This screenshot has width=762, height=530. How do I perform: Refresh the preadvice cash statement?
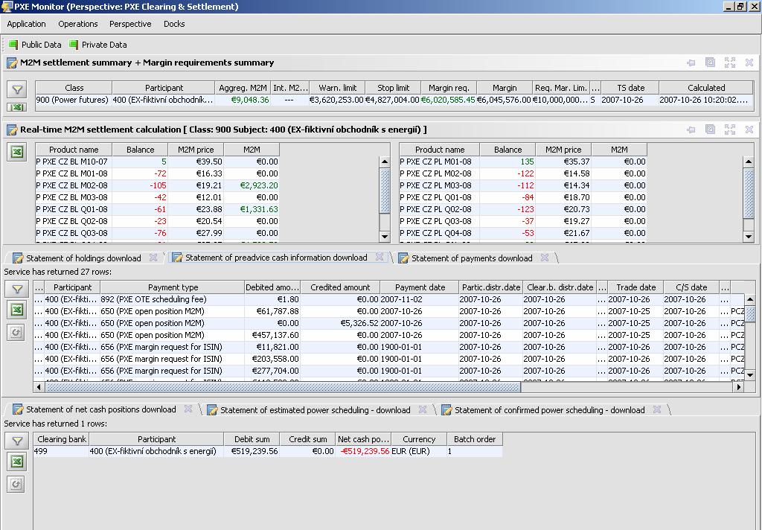pos(16,333)
